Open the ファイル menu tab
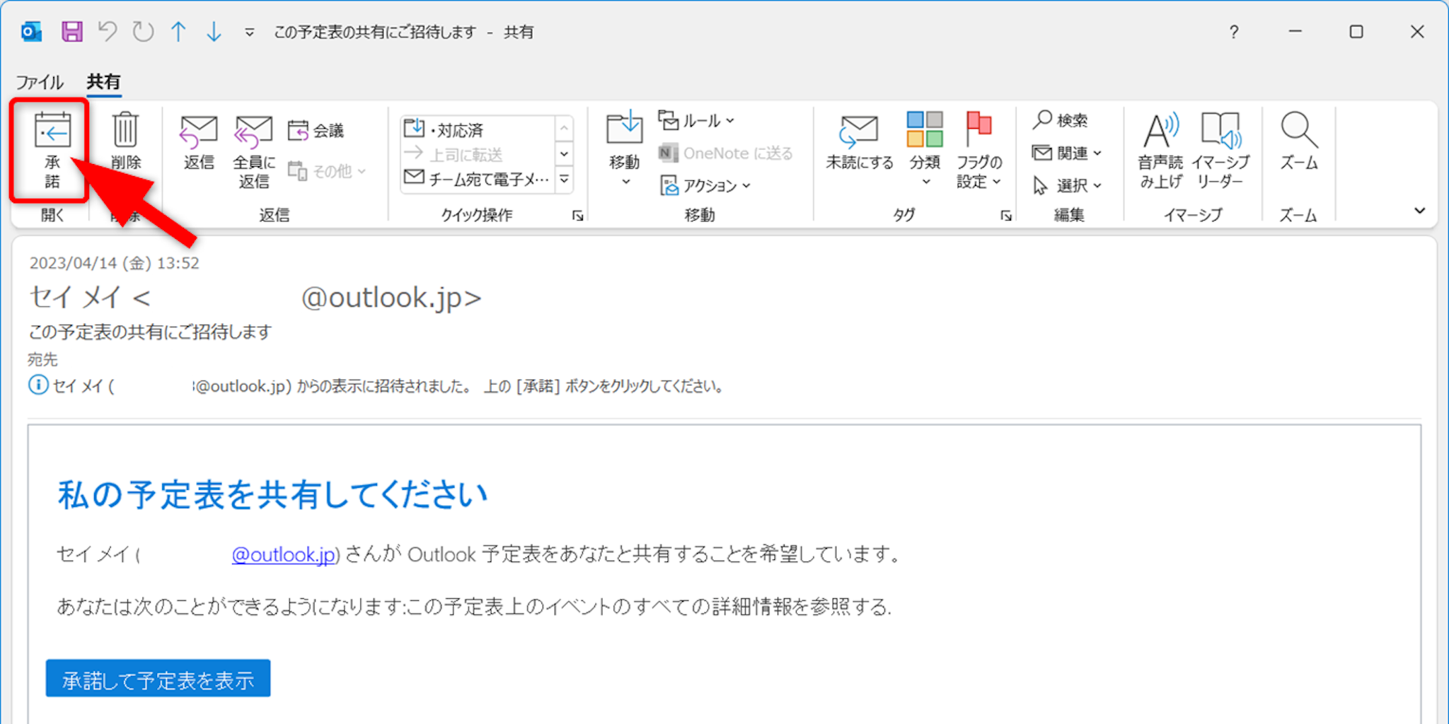Viewport: 1449px width, 724px height. (x=40, y=82)
